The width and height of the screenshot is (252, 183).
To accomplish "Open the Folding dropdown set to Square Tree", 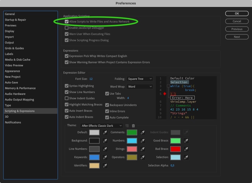I will pyautogui.click(x=140, y=79).
